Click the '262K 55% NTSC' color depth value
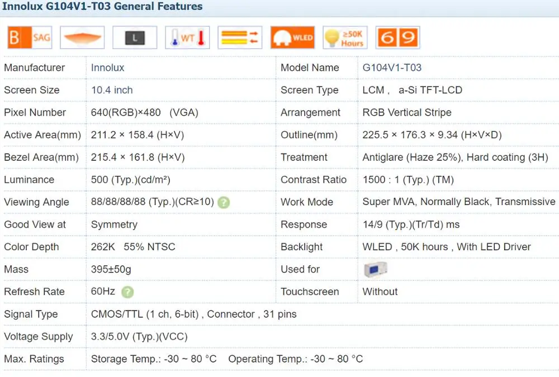 click(133, 247)
